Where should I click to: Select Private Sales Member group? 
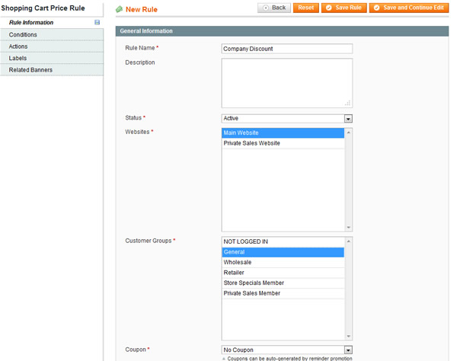[283, 293]
